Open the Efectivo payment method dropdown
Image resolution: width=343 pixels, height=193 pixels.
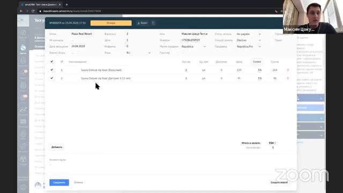(249, 40)
